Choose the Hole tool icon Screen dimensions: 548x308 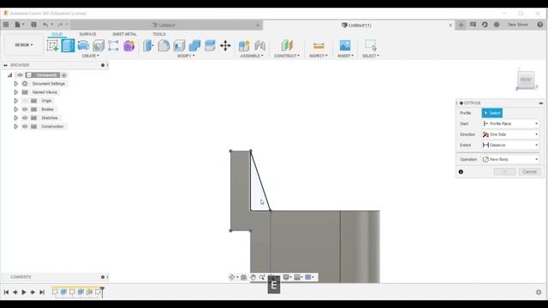[98, 45]
